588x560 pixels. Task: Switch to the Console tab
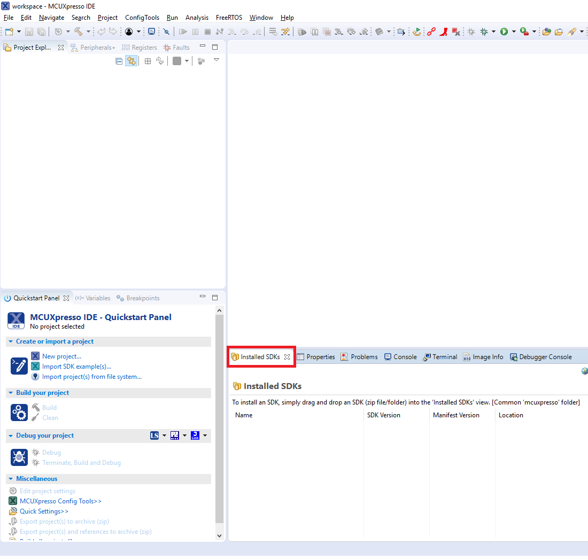(400, 357)
